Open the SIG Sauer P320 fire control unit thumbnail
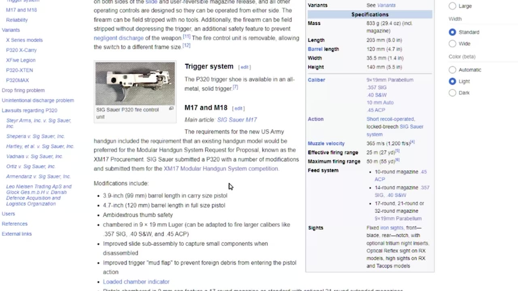Screen dimensions: 518x291 [135, 83]
